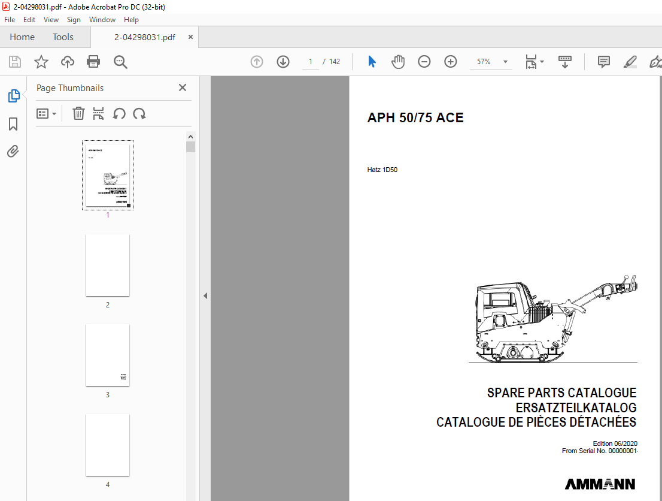The image size is (662, 501).
Task: Select the Highlight text tool
Action: tap(630, 62)
